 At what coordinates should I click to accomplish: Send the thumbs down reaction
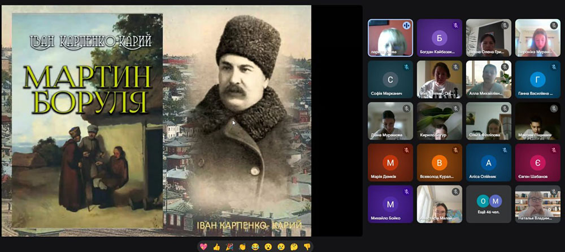coord(307,247)
